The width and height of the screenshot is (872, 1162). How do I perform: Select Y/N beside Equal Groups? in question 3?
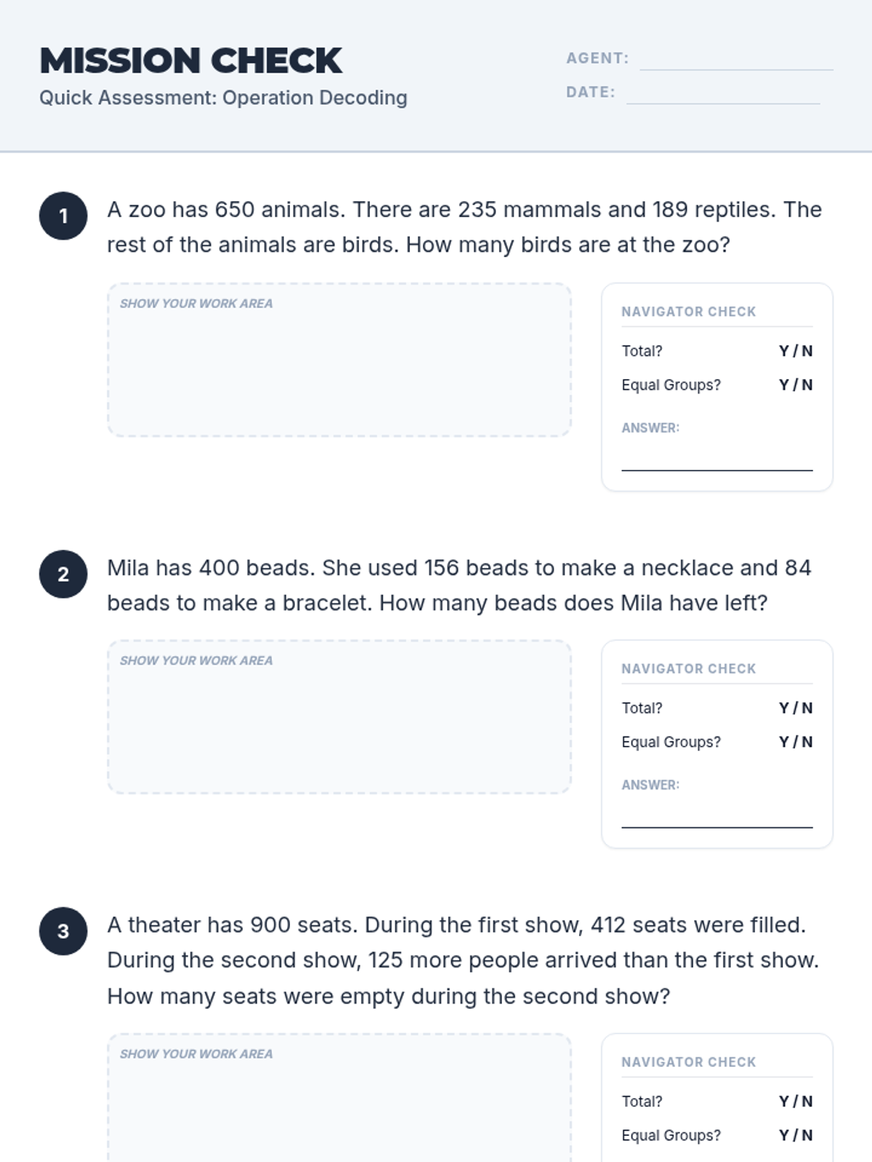(x=795, y=1136)
